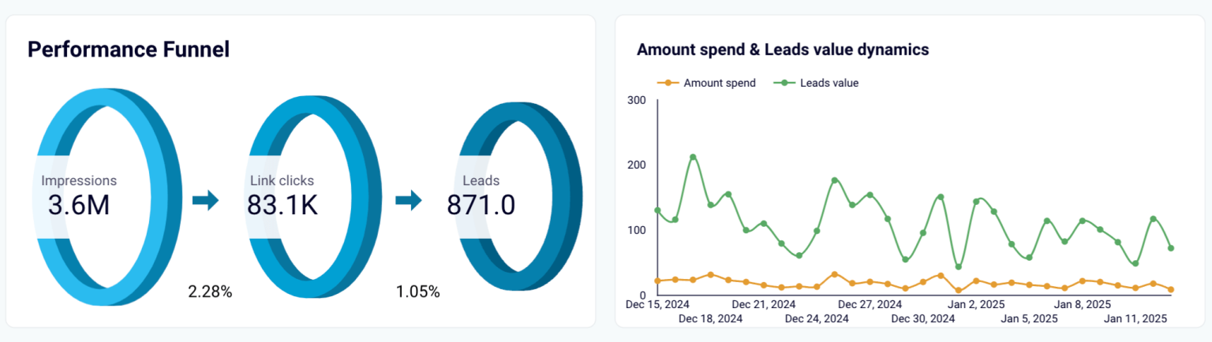Click the Performance Funnel title
This screenshot has width=1212, height=342.
[129, 50]
